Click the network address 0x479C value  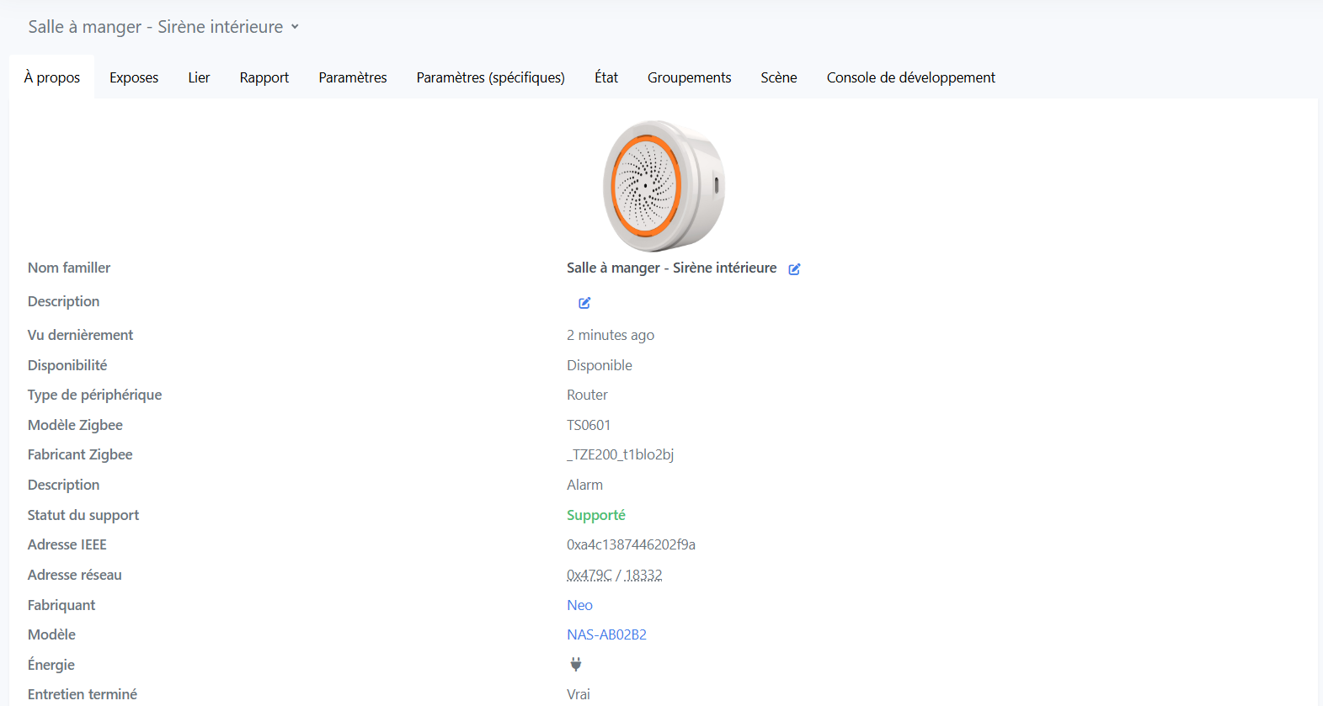click(589, 575)
